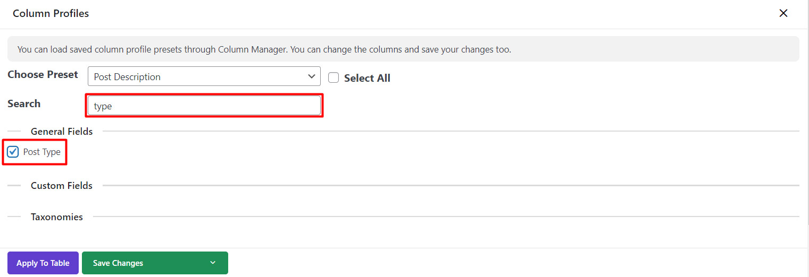Open the Post Description preset combo box
This screenshot has width=809, height=277.
[197, 76]
